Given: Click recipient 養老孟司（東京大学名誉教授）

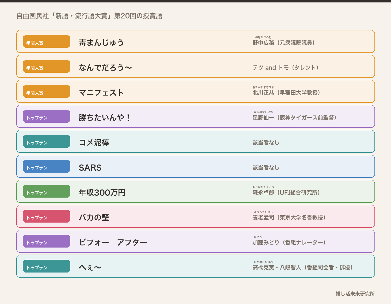Looking at the screenshot, I should pos(289,217).
